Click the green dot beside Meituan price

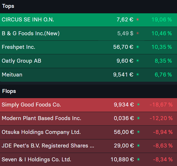tap(138, 74)
